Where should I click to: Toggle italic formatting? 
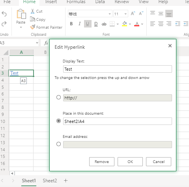79,24
